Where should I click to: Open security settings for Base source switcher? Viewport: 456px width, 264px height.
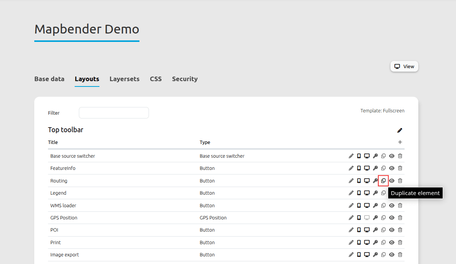376,156
